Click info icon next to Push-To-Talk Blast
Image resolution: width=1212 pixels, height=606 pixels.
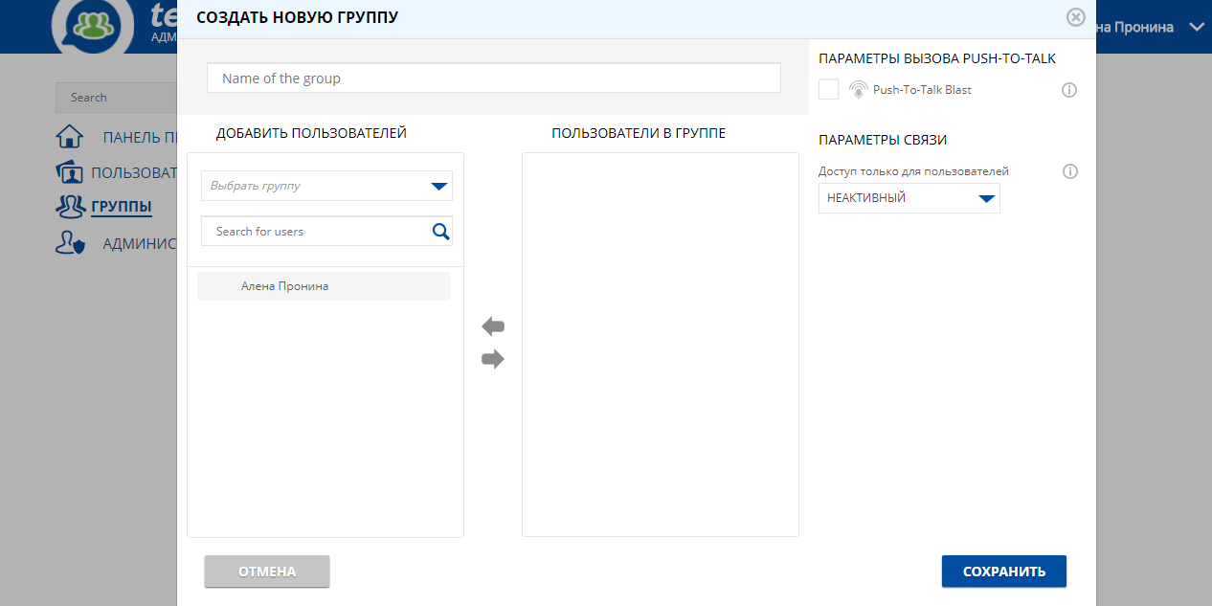(x=1069, y=90)
